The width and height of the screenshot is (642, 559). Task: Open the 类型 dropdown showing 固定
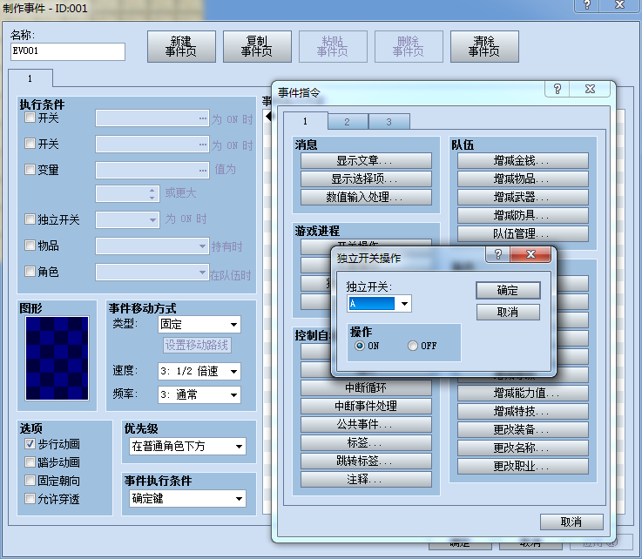coord(199,325)
